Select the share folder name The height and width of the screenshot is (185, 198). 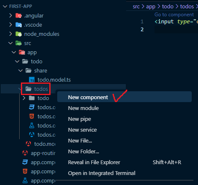pyautogui.click(x=41, y=70)
